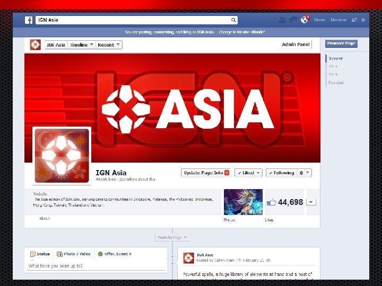The image size is (382, 286).
Task: Toggle the Following button
Action: (x=281, y=173)
